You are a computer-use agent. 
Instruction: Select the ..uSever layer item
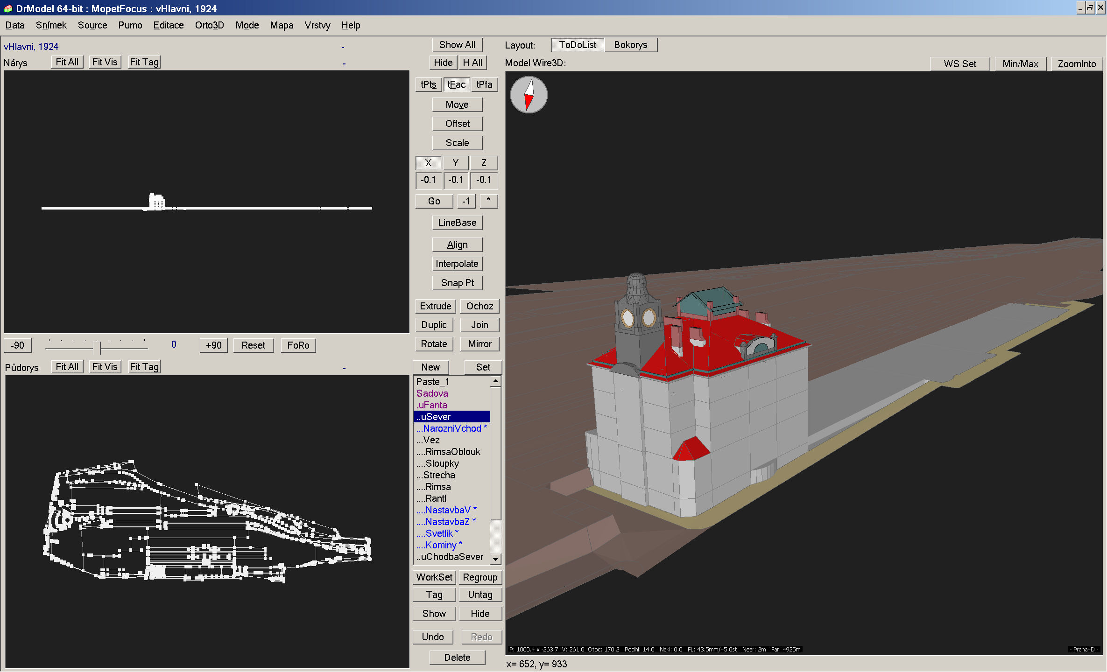(x=451, y=416)
